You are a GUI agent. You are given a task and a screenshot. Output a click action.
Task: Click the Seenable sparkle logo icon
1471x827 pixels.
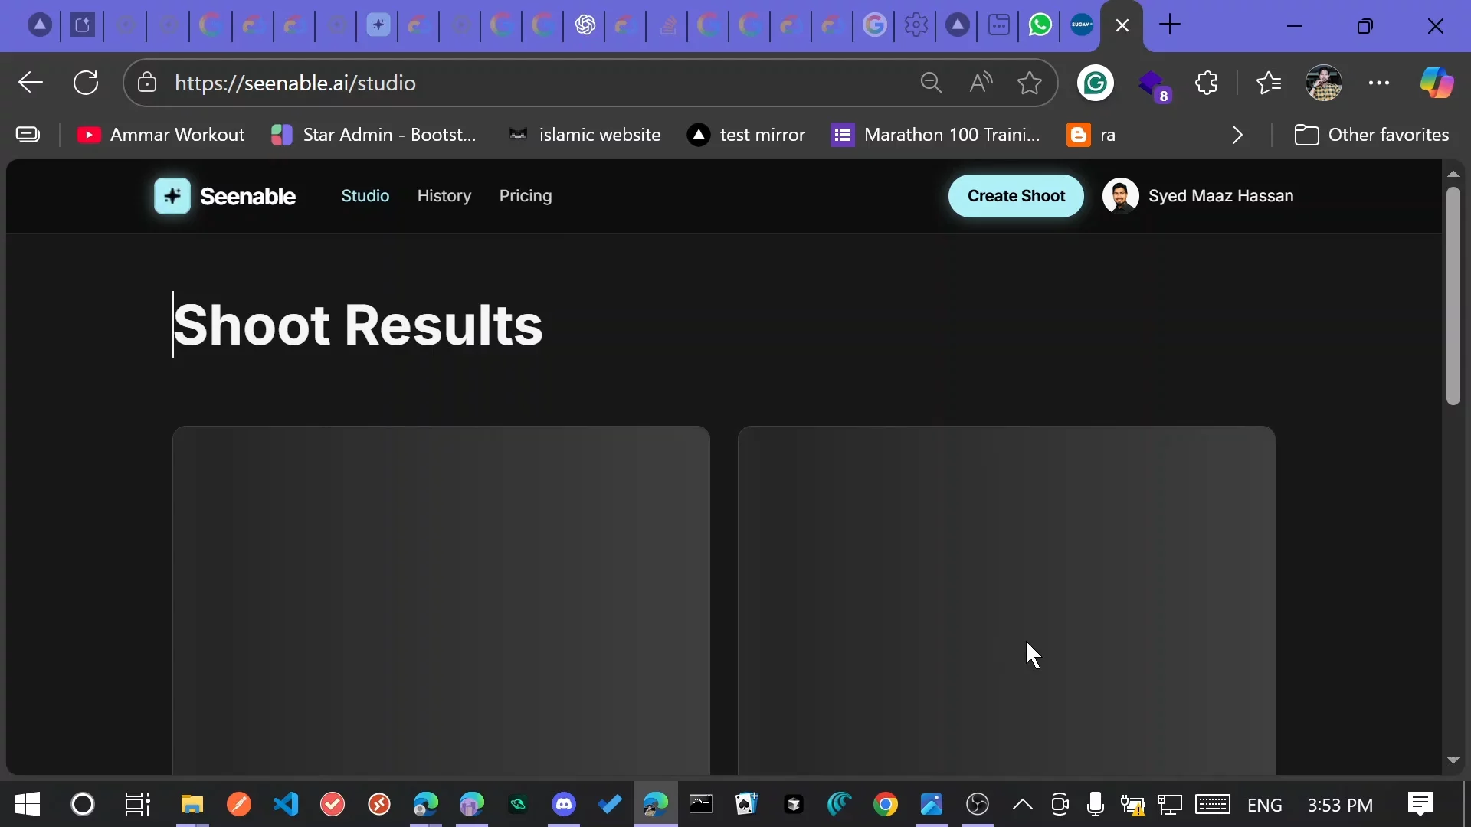point(172,196)
